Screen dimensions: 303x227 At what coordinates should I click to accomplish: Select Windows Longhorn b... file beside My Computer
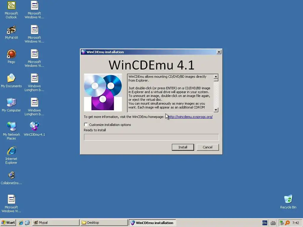tap(34, 107)
